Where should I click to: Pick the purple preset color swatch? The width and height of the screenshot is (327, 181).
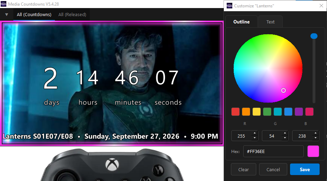(x=298, y=112)
